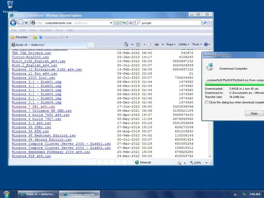Click the Protected Mode status icon
The height and width of the screenshot is (198, 264).
[179, 163]
